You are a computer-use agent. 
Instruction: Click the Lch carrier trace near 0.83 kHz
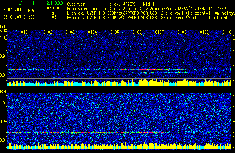point(120,69)
